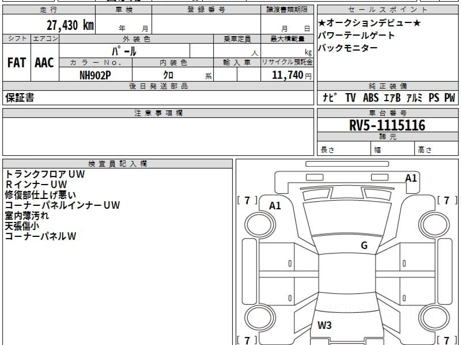The height and width of the screenshot is (345, 461).
Task: Click the 後日発送部品 header
Action: 158,86
